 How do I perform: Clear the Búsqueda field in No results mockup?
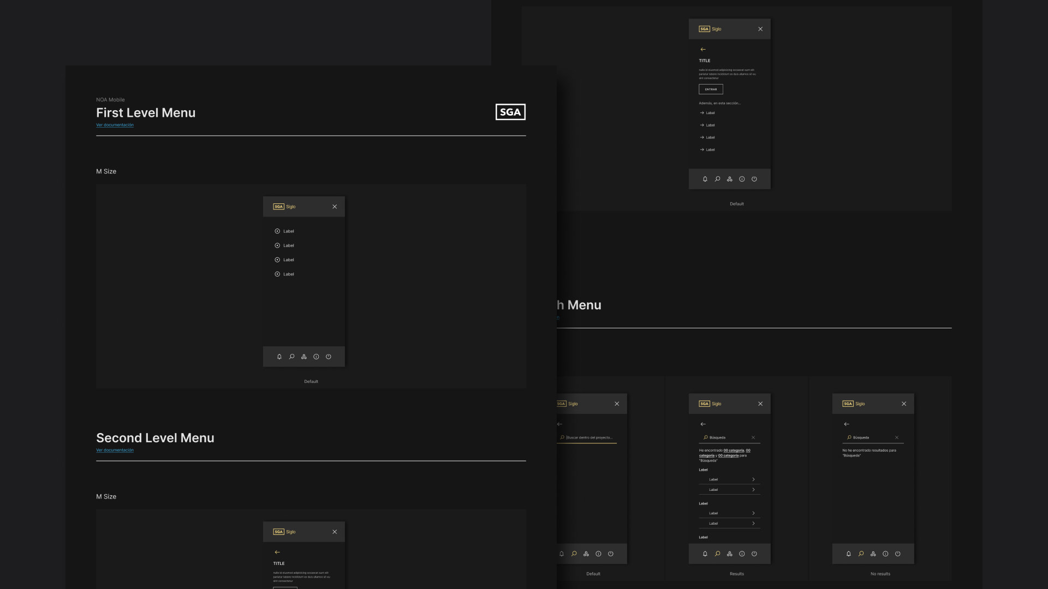(897, 437)
